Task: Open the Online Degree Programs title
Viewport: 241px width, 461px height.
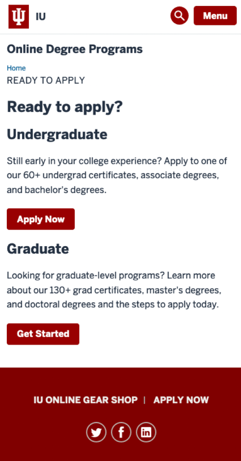Action: (75, 49)
